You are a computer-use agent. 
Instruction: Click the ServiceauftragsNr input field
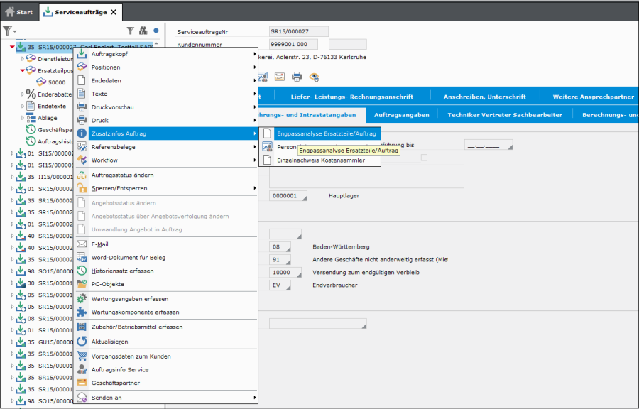[299, 32]
